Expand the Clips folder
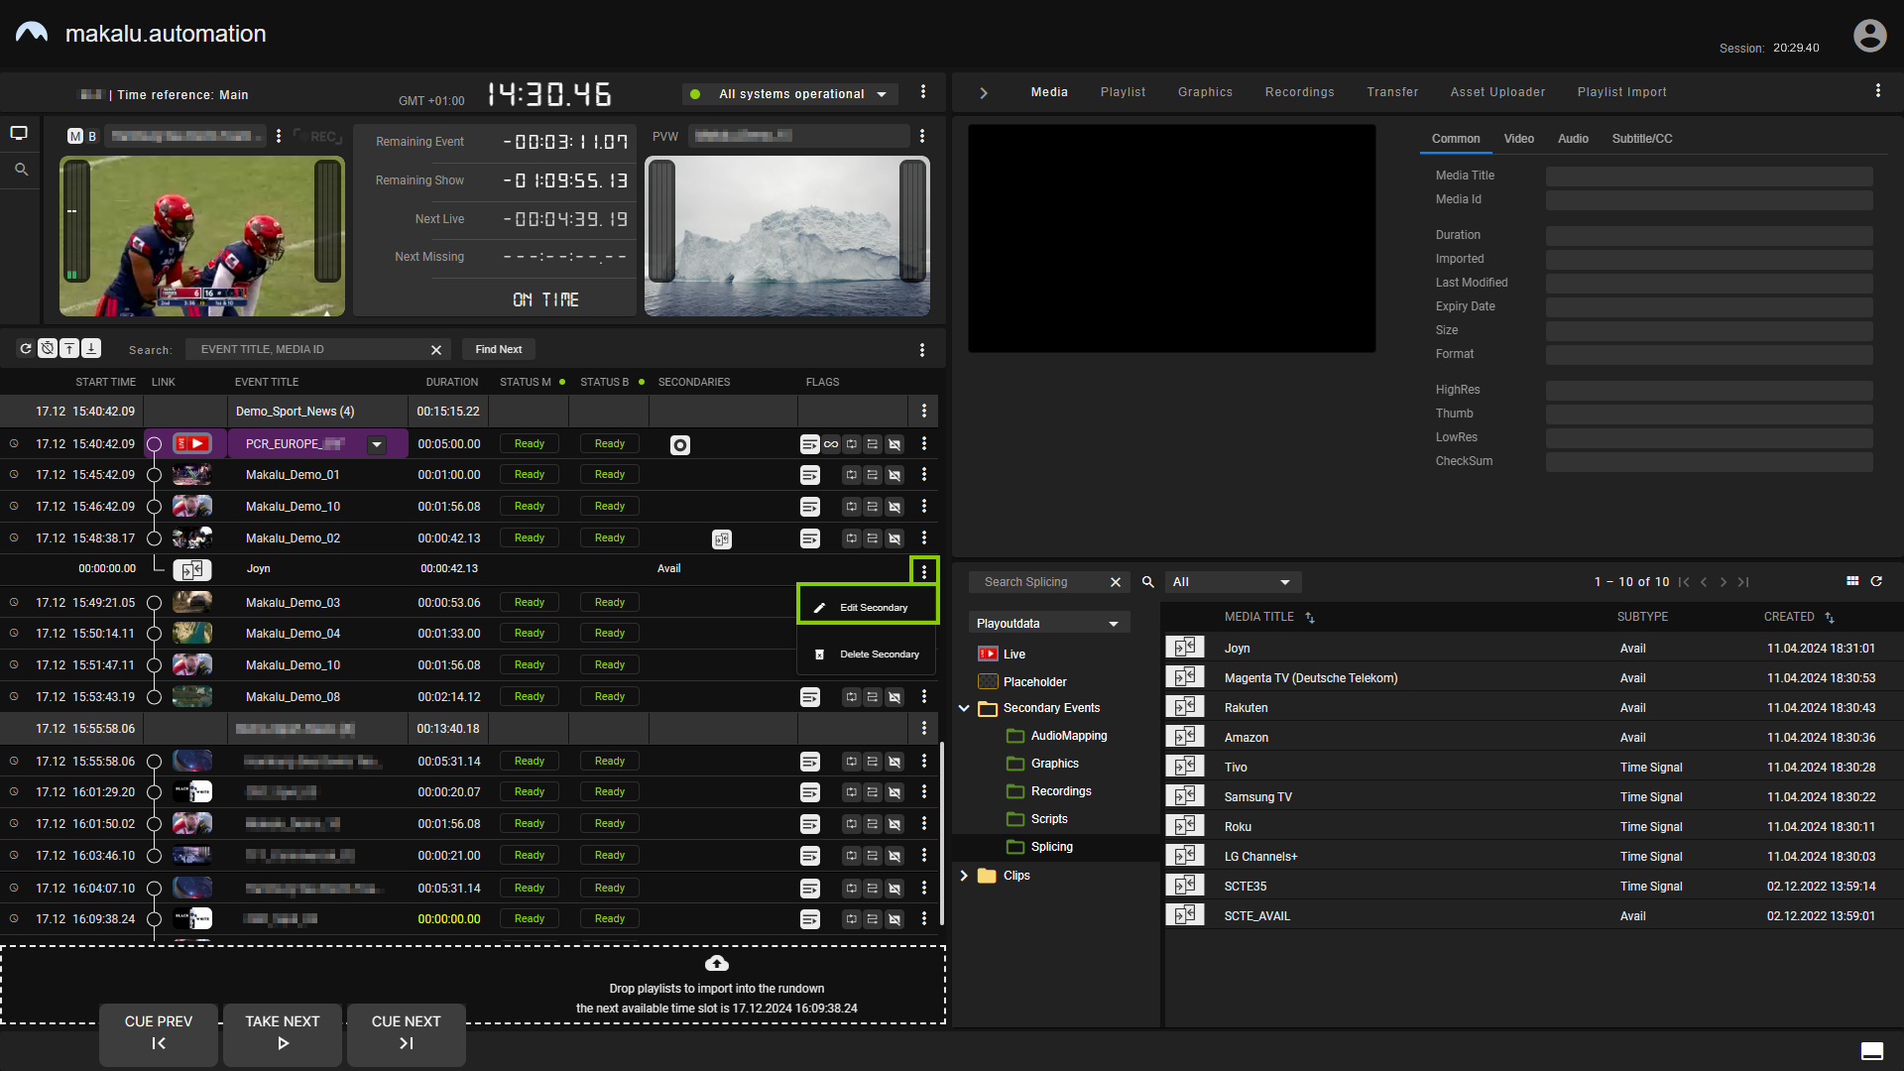 click(x=964, y=875)
